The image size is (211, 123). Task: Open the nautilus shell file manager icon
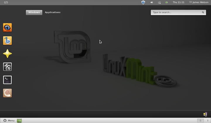tap(7, 93)
